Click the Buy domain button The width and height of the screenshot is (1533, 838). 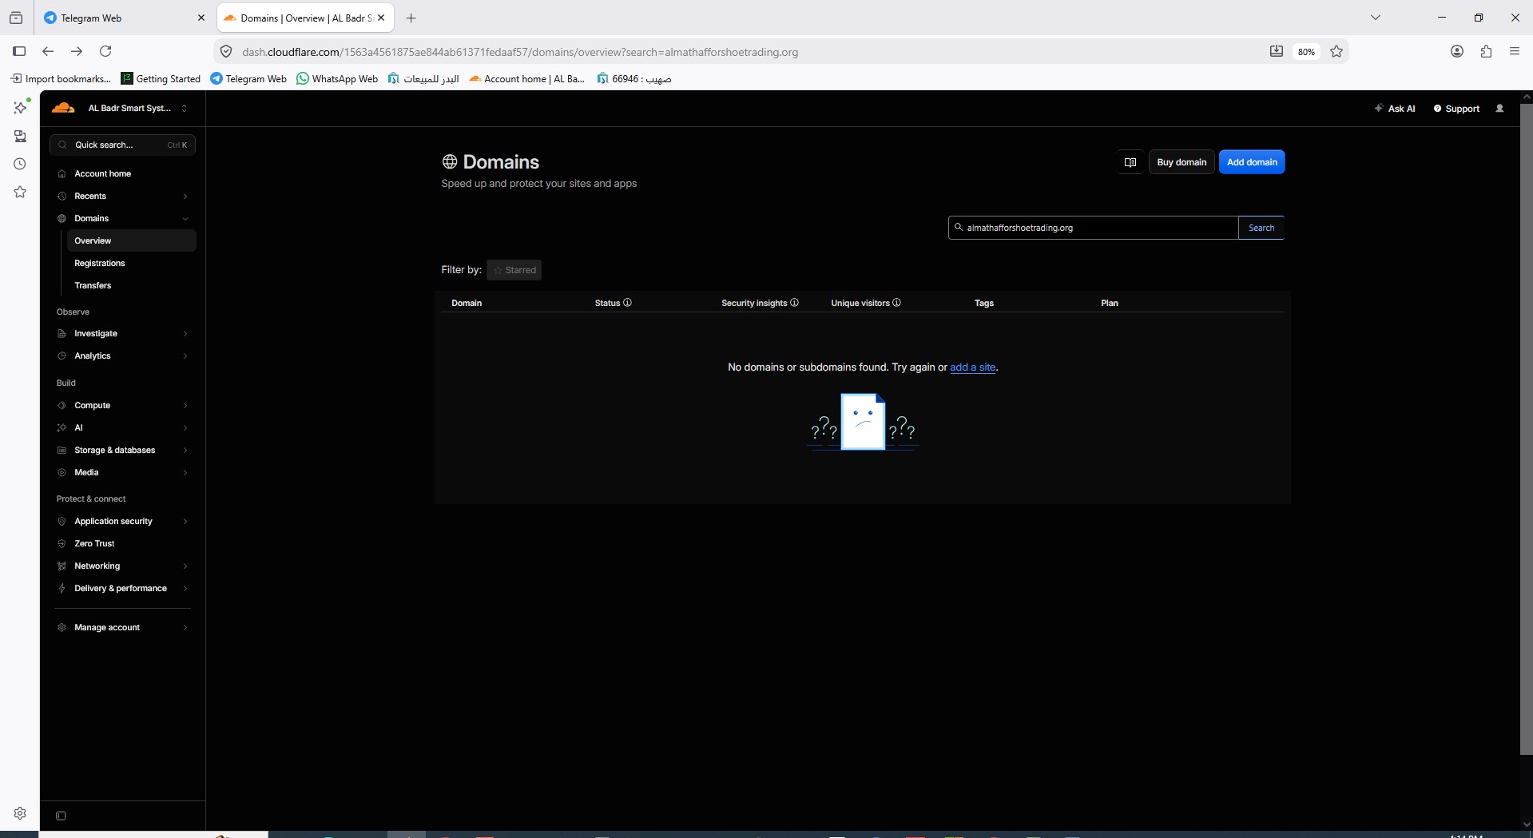click(1182, 162)
